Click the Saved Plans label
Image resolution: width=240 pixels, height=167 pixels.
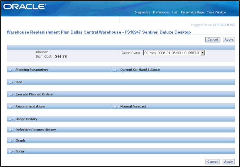tap(130, 53)
